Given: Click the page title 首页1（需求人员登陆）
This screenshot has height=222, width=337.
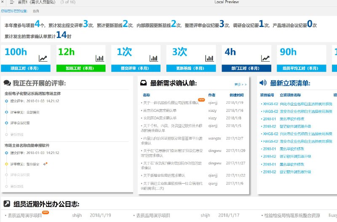Looking at the screenshot, I should click(37, 2).
